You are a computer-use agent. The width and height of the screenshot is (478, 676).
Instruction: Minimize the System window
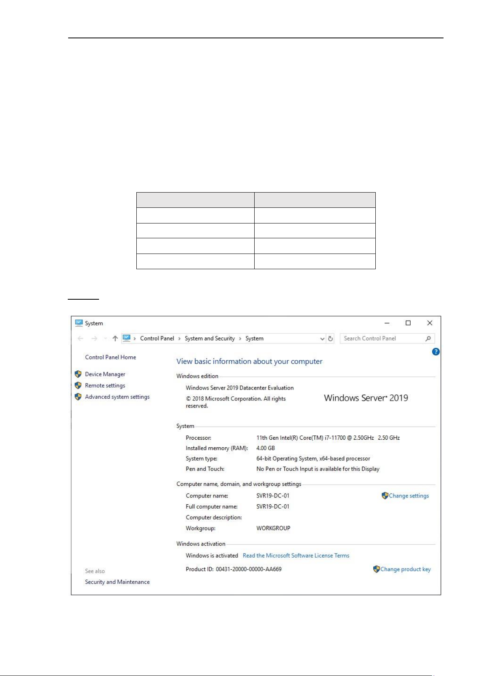coord(387,323)
